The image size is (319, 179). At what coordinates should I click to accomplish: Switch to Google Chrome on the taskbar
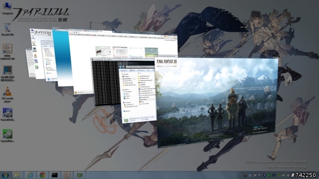42,175
